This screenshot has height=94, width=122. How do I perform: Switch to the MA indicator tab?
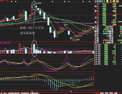pos(1,93)
